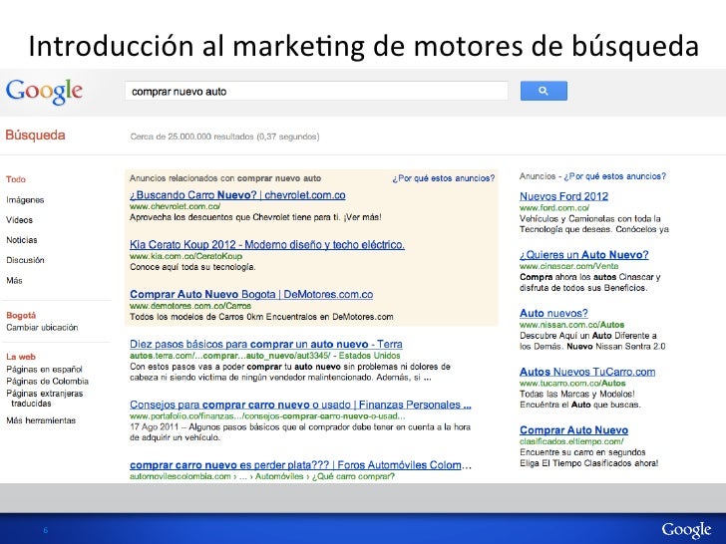The width and height of the screenshot is (726, 544).
Task: Open the Imágenes search filter
Action: click(25, 200)
